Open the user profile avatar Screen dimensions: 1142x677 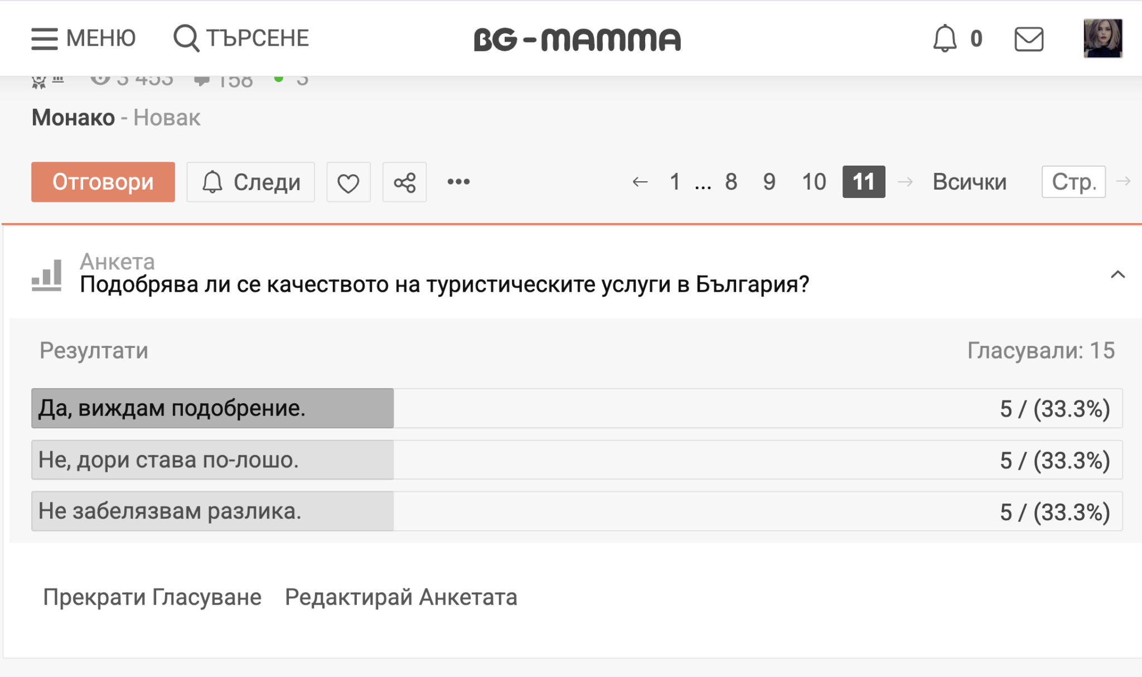1102,38
